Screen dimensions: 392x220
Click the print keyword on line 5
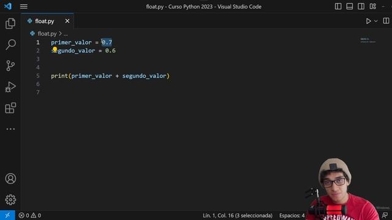(x=59, y=76)
